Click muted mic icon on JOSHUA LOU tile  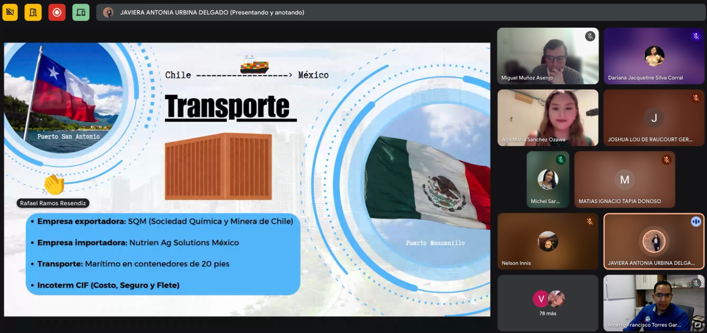point(696,98)
